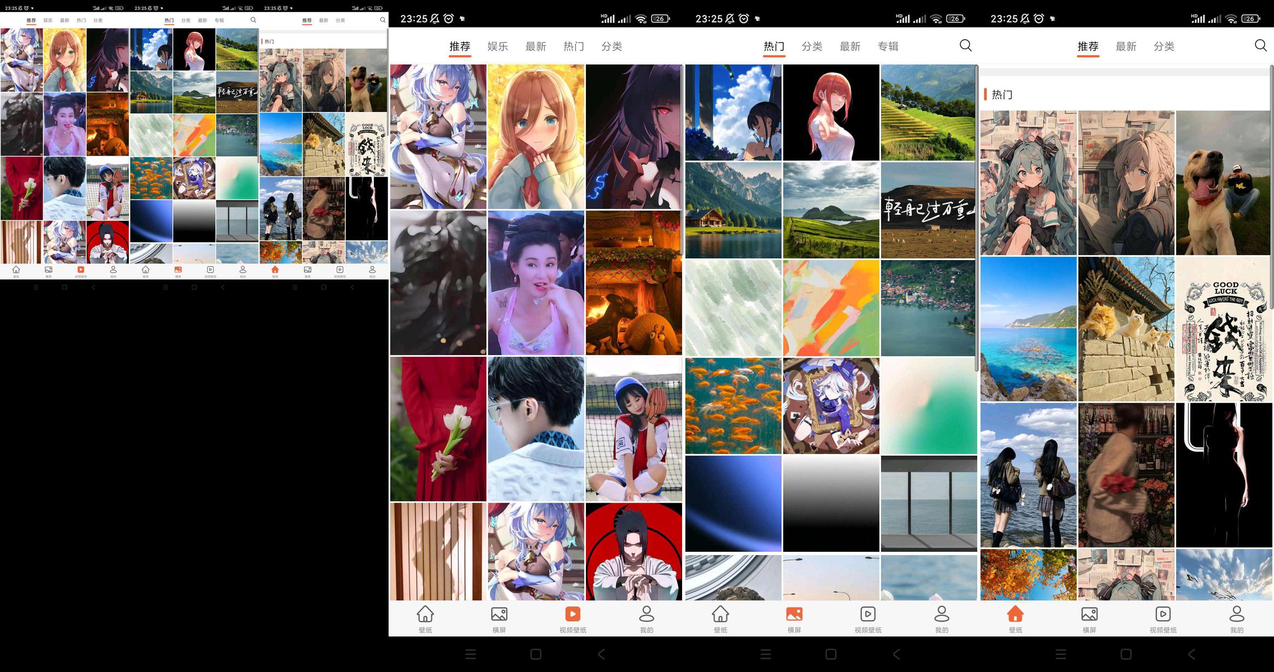
Task: Select 最新 tab in large rightmost screen
Action: [x=1125, y=46]
